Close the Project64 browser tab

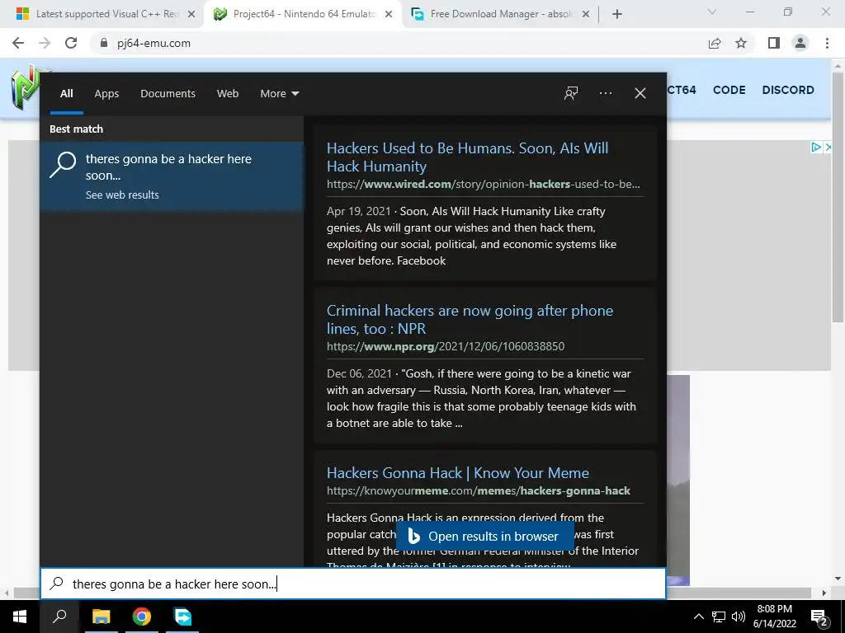pos(389,14)
